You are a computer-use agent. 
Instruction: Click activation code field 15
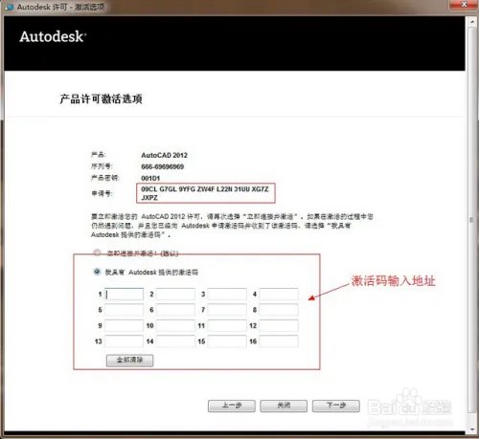[227, 341]
